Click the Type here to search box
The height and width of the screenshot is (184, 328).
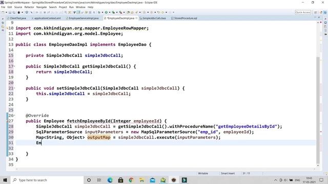coord(47,180)
